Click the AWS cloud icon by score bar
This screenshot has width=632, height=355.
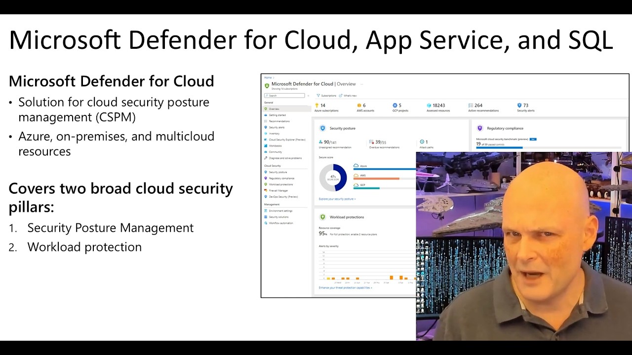tap(356, 176)
